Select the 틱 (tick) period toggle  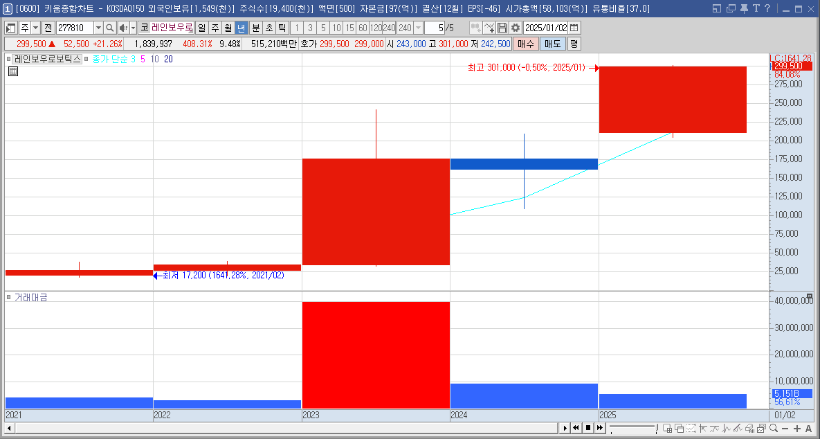click(x=282, y=28)
